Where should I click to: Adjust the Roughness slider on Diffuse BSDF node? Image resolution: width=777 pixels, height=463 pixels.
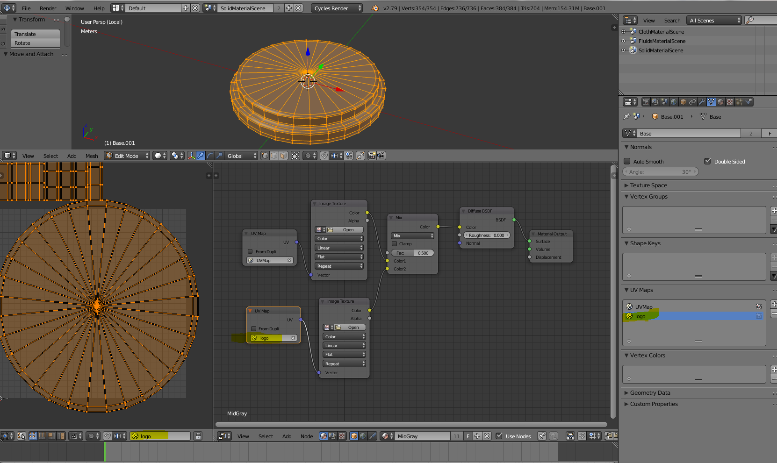487,235
